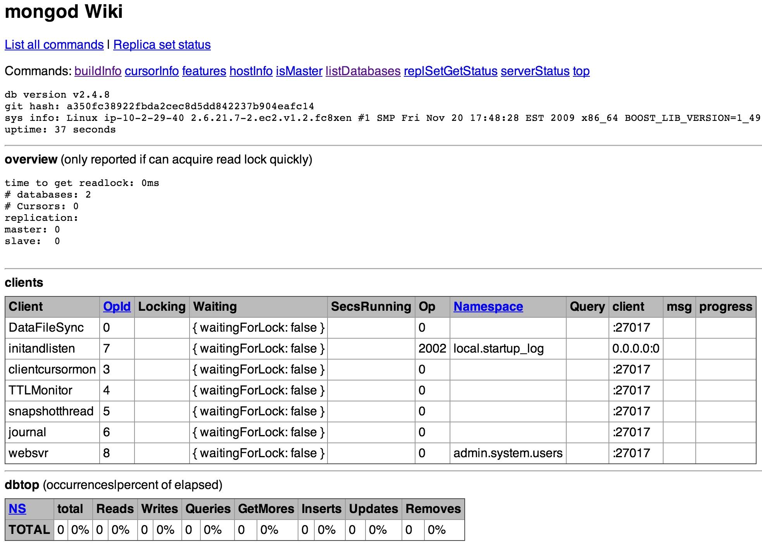Click the DataFileSync client row cell

point(46,327)
